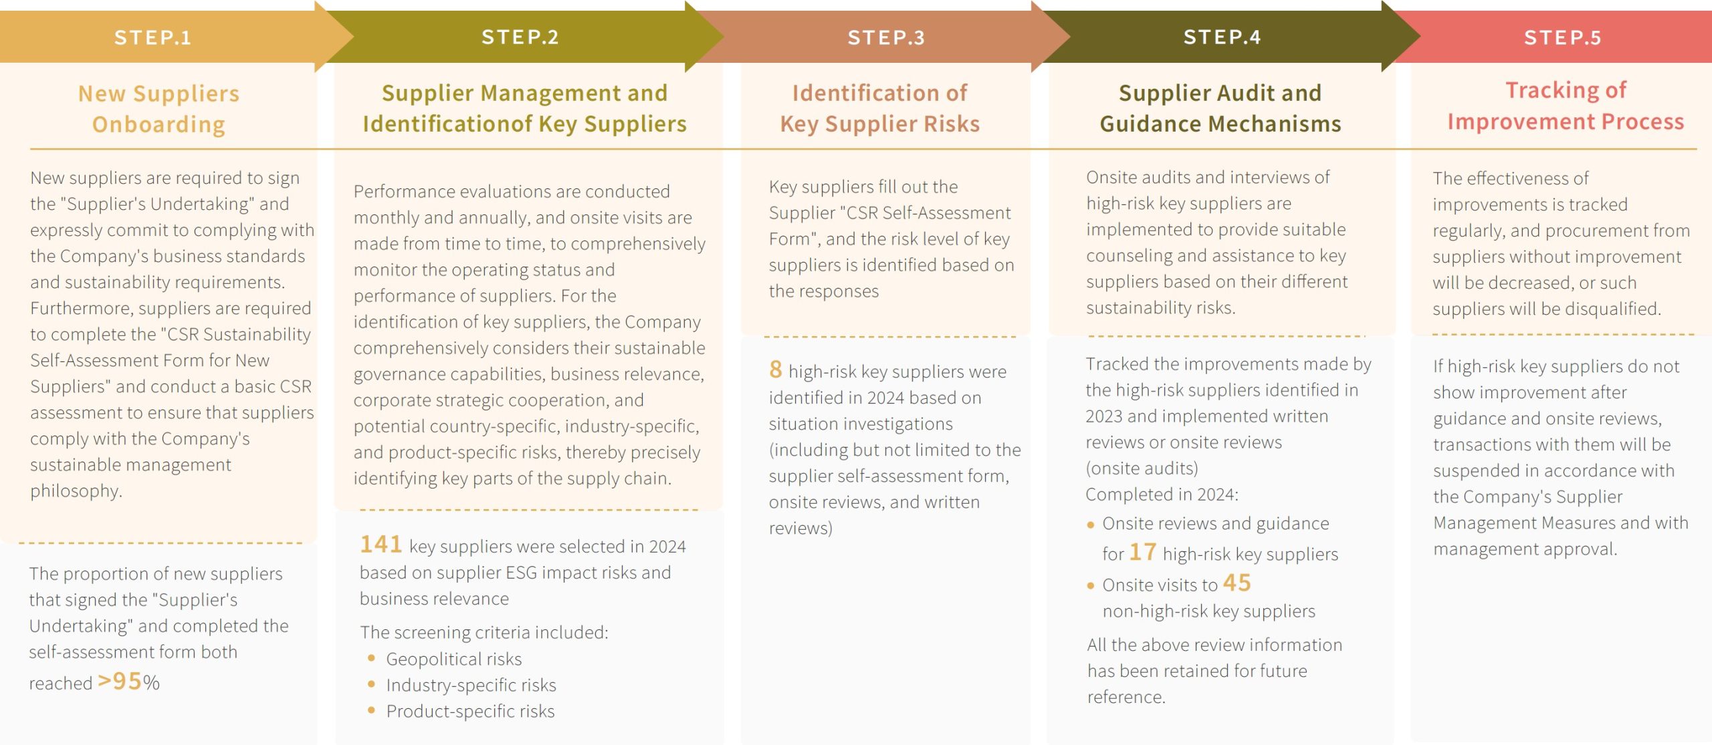
Task: Click the 45 onsite visits number
Action: 1237,583
